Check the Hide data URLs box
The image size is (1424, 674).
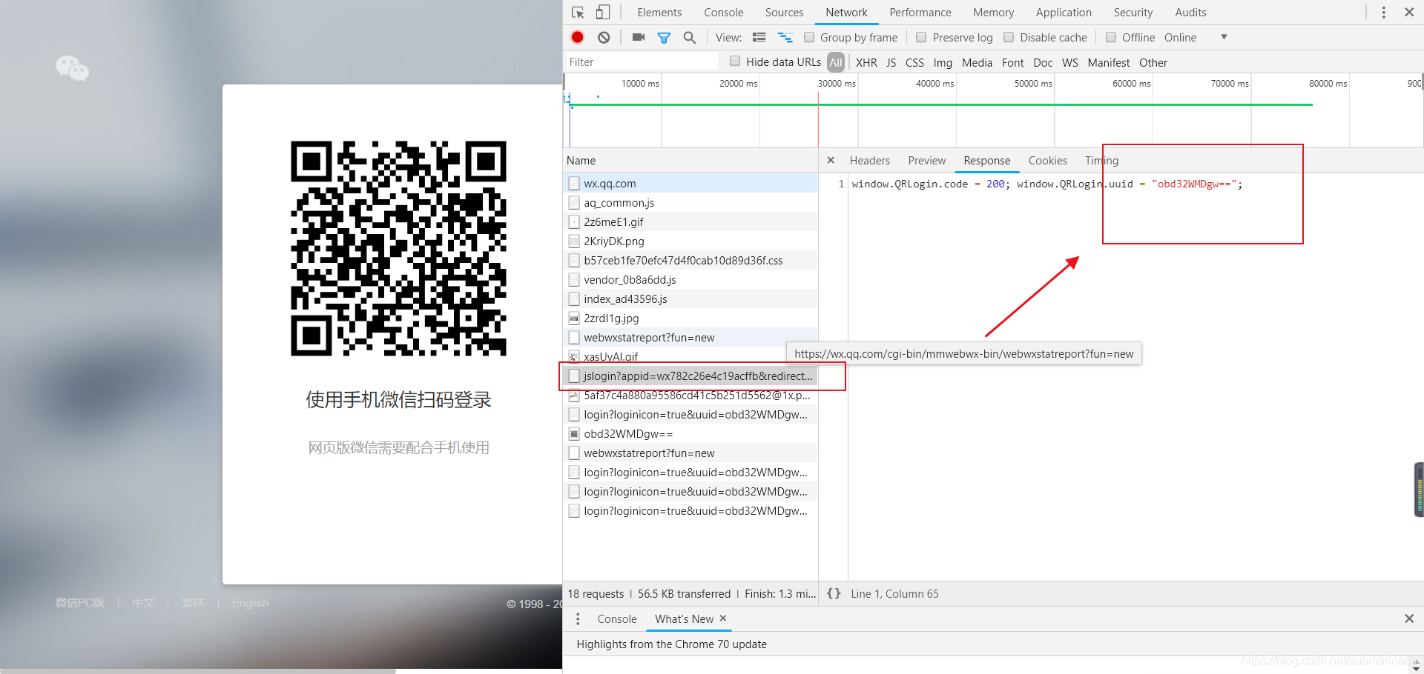pos(735,61)
